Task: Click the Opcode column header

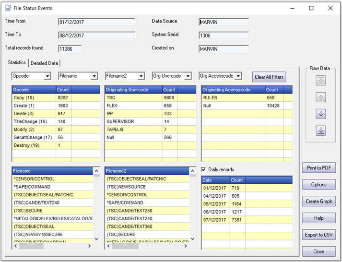Action: click(34, 90)
